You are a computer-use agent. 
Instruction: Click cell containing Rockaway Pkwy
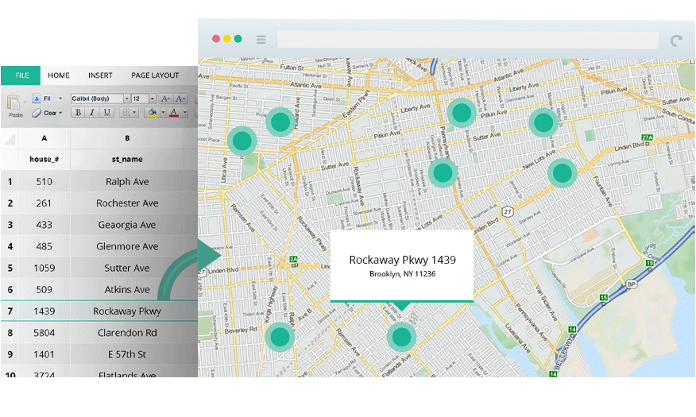coord(127,311)
